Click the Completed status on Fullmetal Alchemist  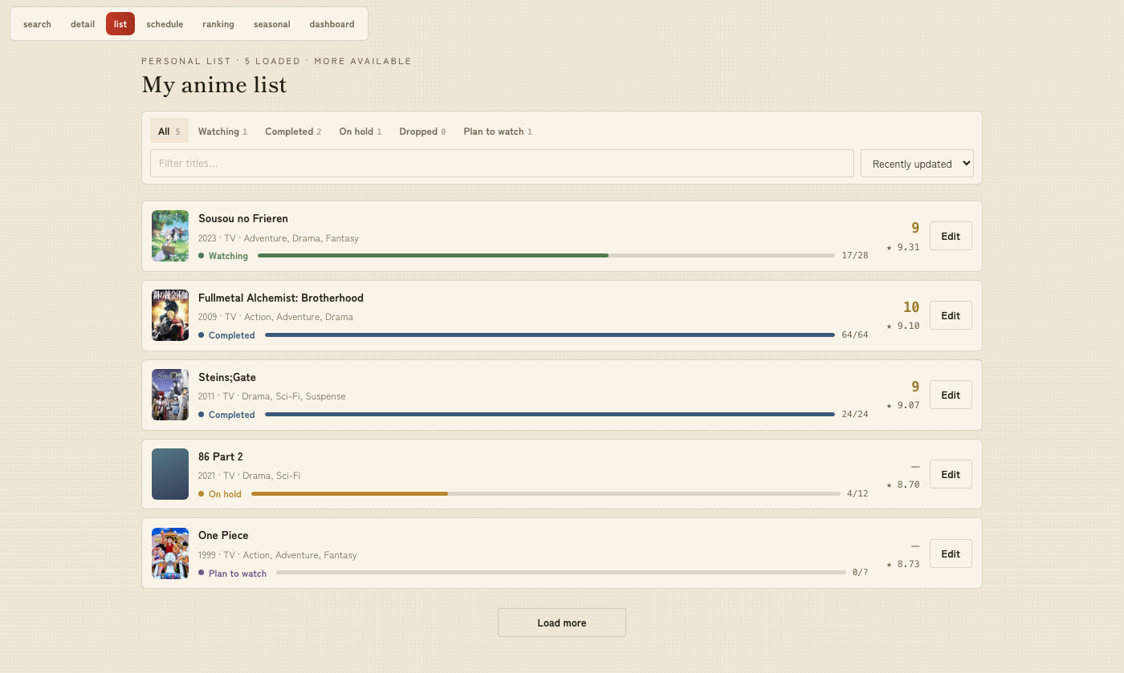227,335
